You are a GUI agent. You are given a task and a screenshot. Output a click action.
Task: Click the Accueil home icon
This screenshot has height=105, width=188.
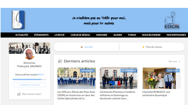click(82, 47)
